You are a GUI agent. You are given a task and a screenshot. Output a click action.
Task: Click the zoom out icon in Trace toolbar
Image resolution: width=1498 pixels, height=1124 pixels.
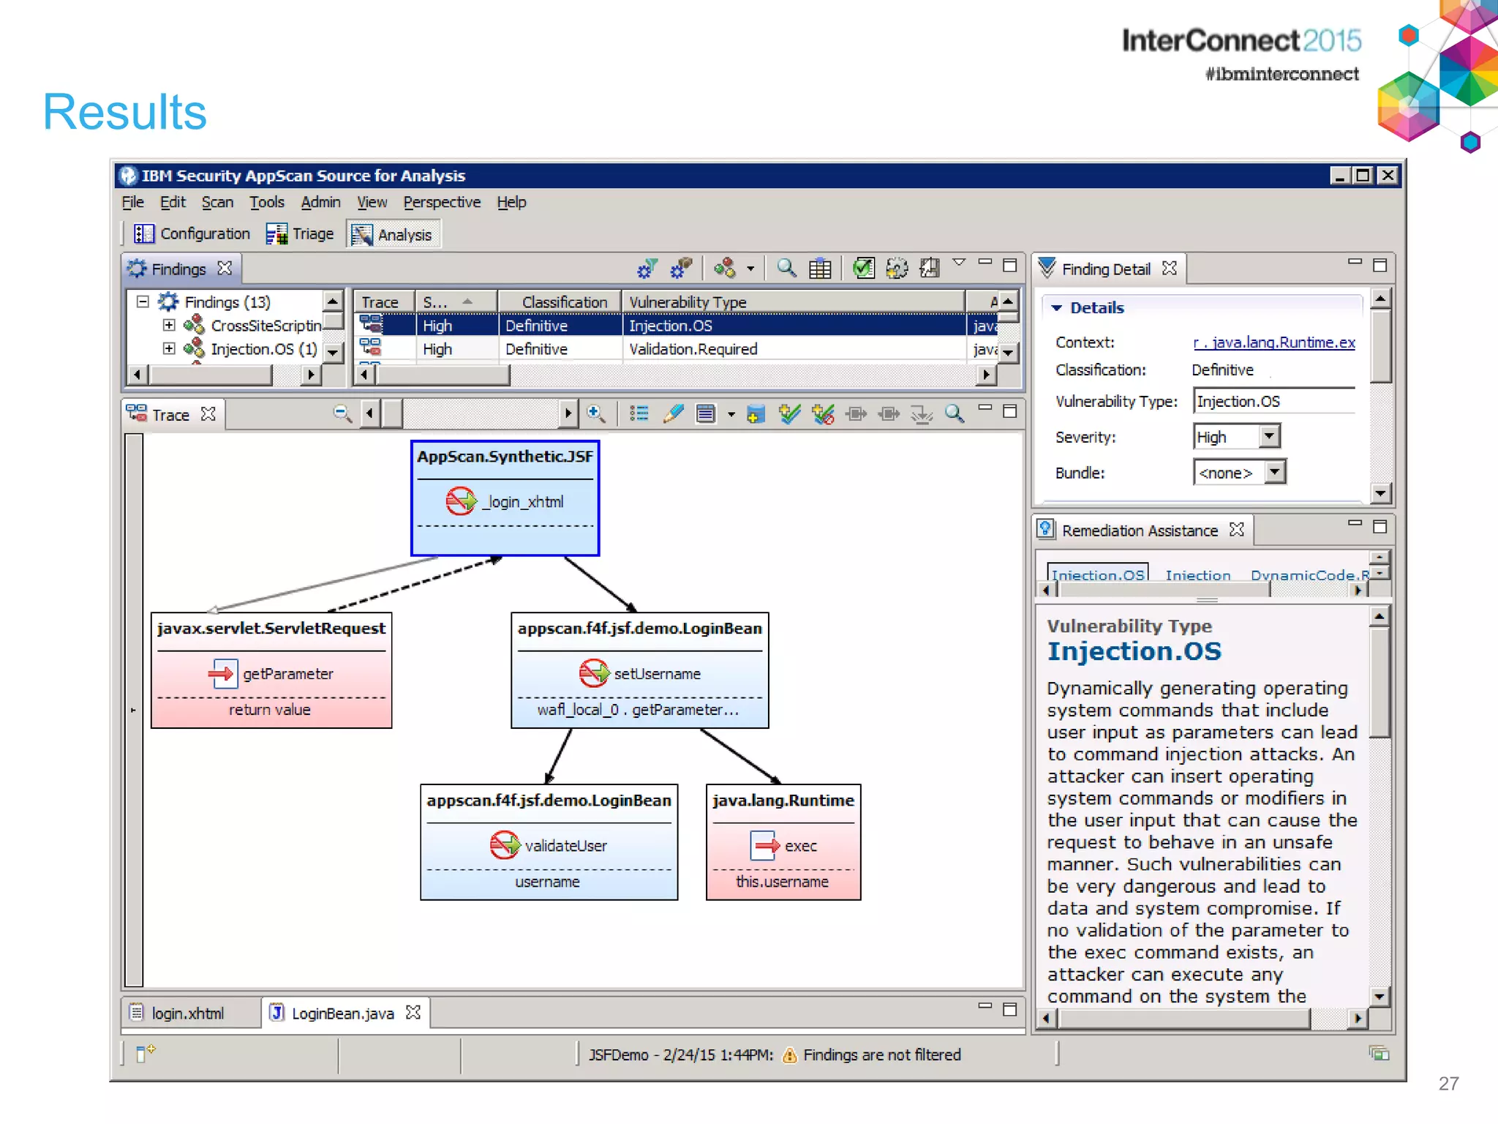342,414
